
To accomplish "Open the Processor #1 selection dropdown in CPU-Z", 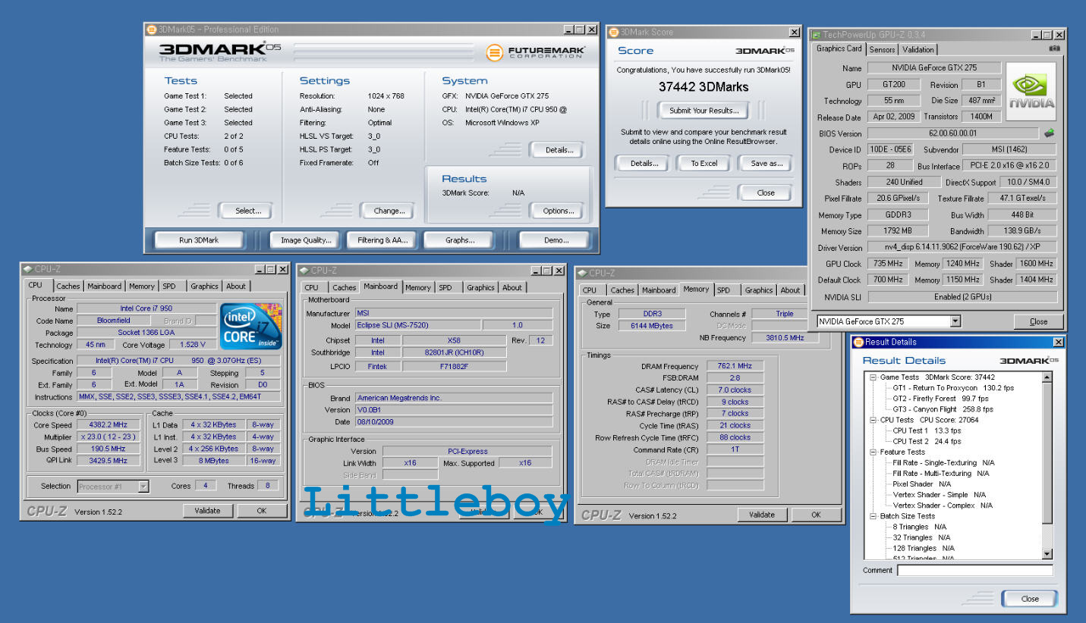I will click(143, 487).
